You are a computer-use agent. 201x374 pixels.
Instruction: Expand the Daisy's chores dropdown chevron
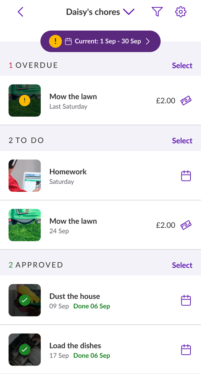click(129, 12)
